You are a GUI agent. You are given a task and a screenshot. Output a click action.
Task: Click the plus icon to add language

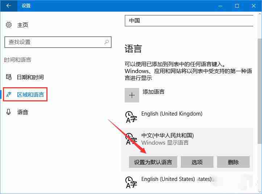pyautogui.click(x=132, y=95)
